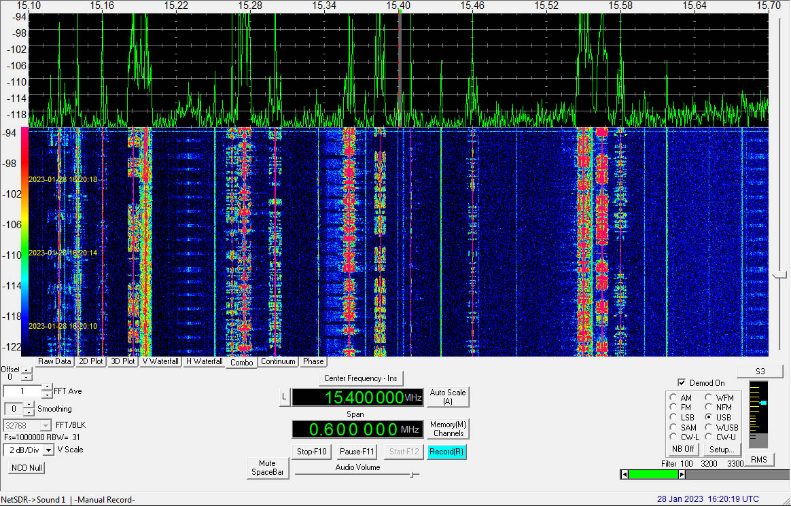Click the Auto Scale (A) button
Image resolution: width=791 pixels, height=506 pixels.
click(x=448, y=397)
